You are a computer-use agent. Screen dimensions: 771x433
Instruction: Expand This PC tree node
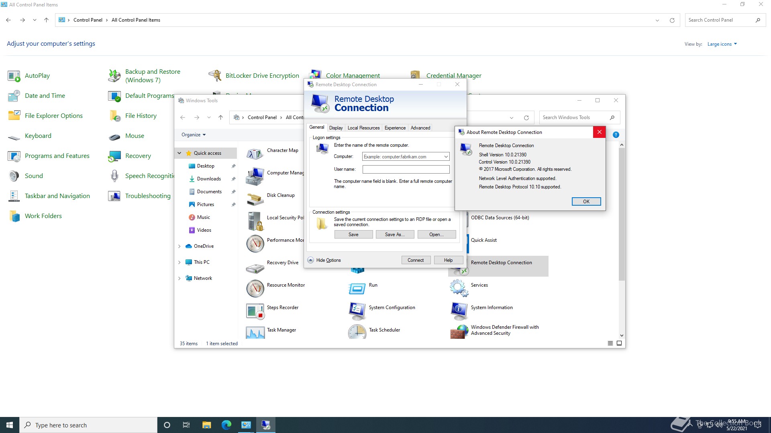click(179, 262)
